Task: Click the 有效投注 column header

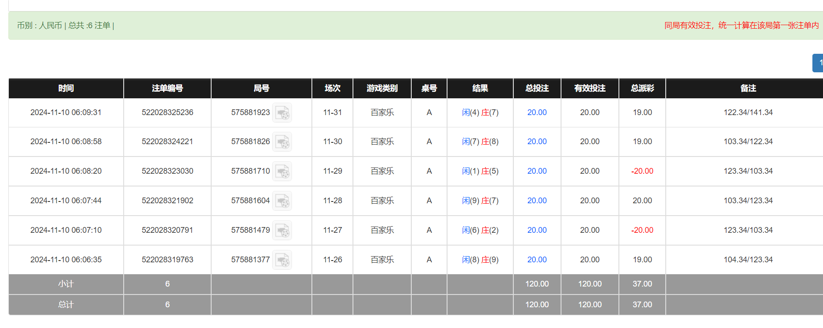Action: pos(590,88)
